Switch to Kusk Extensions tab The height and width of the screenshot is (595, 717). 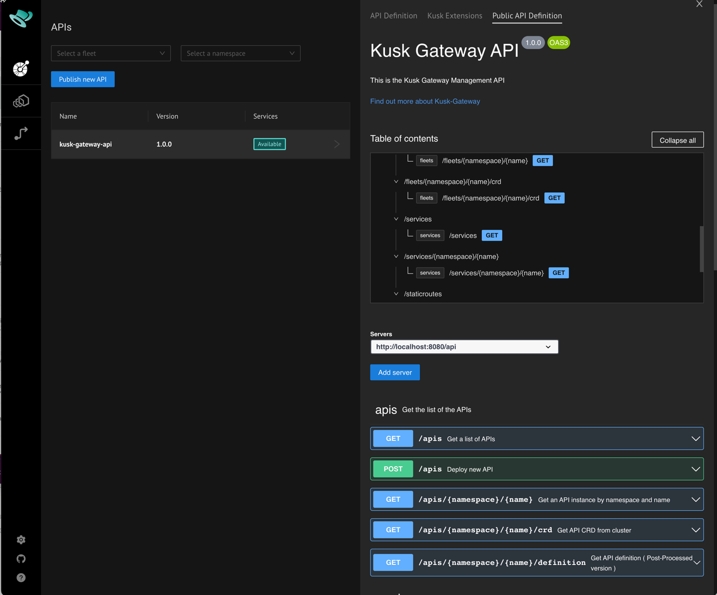(x=455, y=16)
